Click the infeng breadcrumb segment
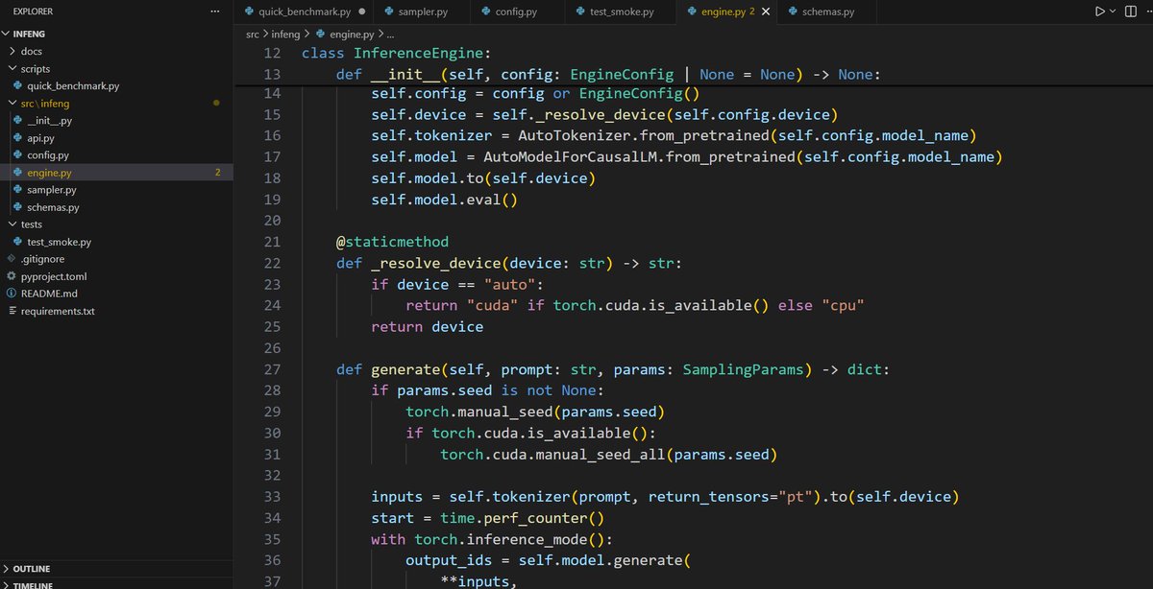1153x589 pixels. [286, 34]
